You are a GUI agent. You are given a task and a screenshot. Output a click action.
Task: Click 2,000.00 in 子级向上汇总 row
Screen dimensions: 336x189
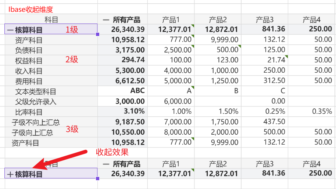tap(225, 132)
